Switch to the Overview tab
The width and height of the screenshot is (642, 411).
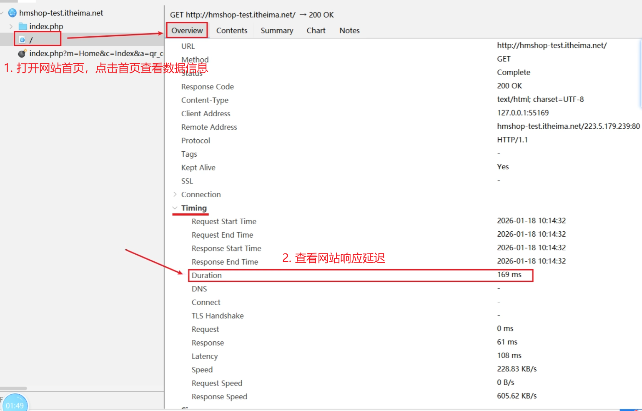click(x=187, y=30)
